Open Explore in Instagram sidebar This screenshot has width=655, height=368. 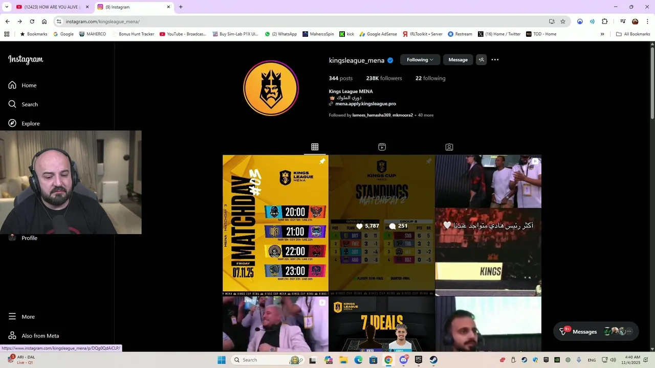coord(24,123)
